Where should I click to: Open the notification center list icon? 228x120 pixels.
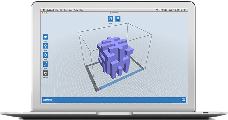pos(184,10)
